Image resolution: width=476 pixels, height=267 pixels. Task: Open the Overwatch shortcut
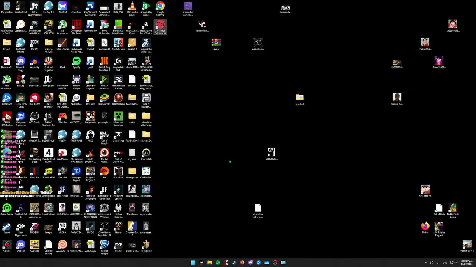[x=146, y=154]
